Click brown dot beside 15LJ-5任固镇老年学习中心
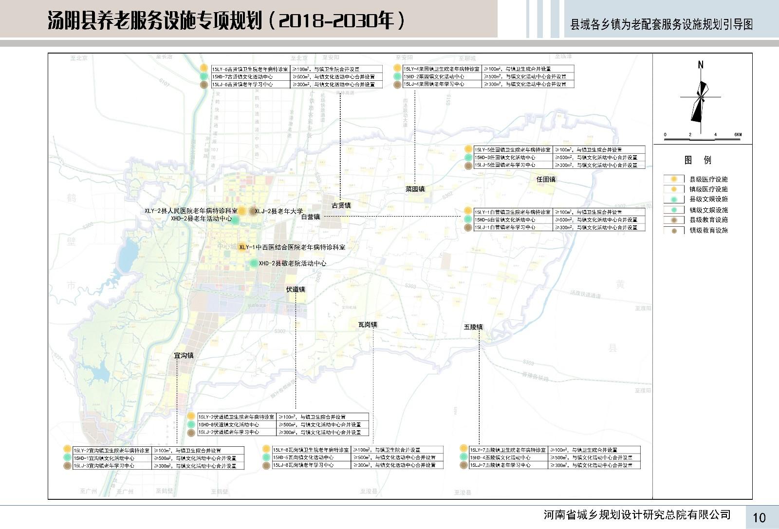 coord(468,165)
